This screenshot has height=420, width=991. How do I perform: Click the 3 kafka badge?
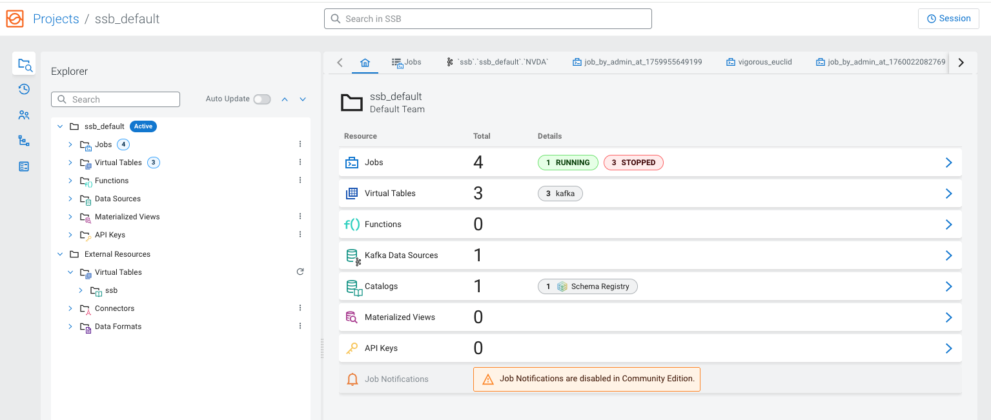click(x=560, y=194)
